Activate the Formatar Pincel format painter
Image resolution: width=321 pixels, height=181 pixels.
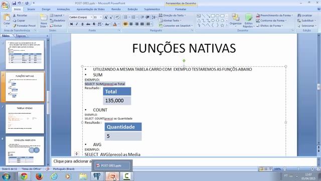(x=24, y=26)
